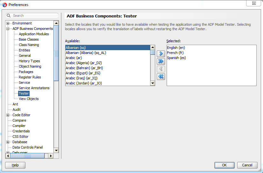This screenshot has width=263, height=173.
Task: Move all locales to Selected list
Action: pyautogui.click(x=161, y=61)
